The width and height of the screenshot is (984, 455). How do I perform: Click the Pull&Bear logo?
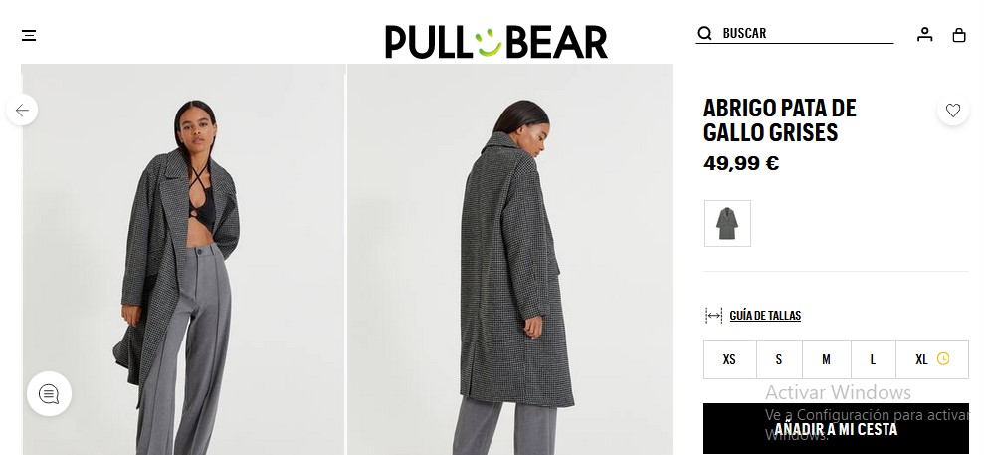(x=495, y=42)
